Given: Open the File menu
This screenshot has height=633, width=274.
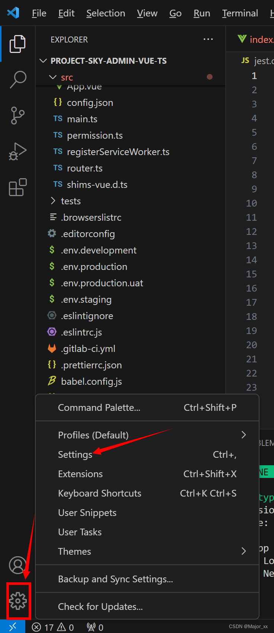Looking at the screenshot, I should [x=39, y=13].
